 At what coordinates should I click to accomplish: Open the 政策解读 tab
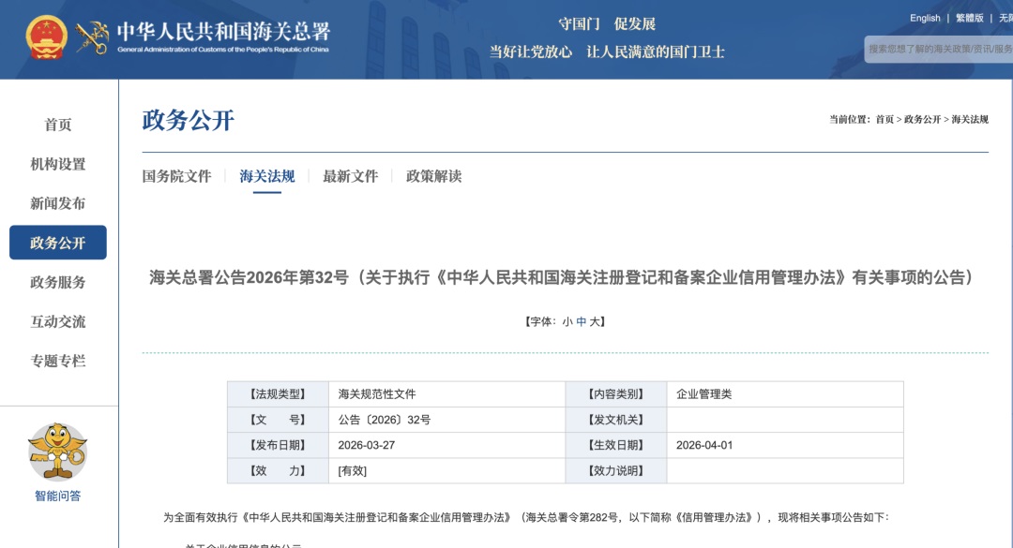click(x=433, y=176)
